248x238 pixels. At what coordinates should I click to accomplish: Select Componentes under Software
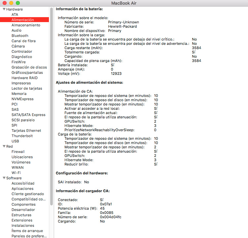pyautogui.click(x=23, y=204)
